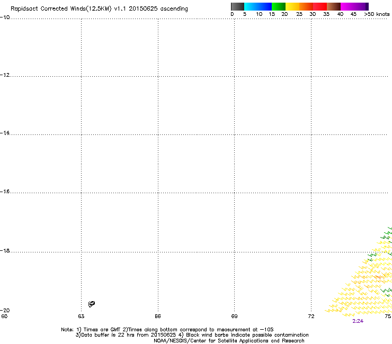This screenshot has width=392, height=344.
Task: Click the '40' legend scale number
Action: point(340,14)
